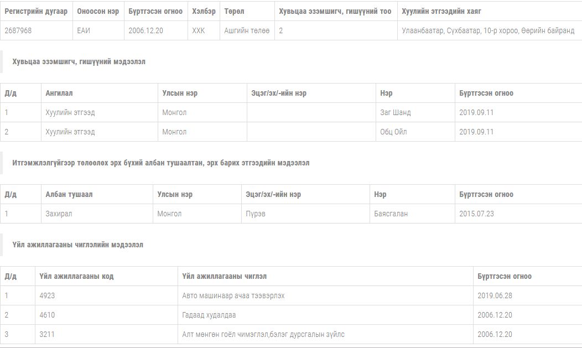Click the "Ашгийн төлөө" type cell
The width and height of the screenshot is (582, 348).
(x=247, y=31)
